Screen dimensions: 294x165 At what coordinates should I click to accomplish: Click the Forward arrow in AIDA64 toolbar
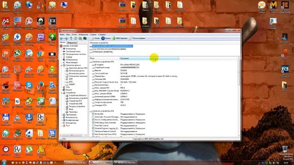66,38
